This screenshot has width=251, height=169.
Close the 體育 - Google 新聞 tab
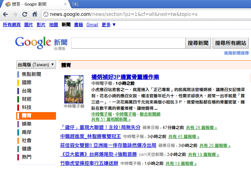66,4
